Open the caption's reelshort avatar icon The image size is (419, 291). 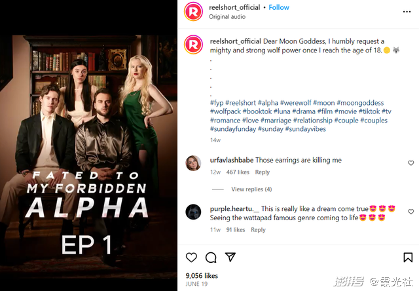(193, 45)
